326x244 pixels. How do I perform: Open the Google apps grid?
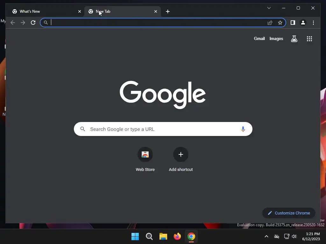309,38
